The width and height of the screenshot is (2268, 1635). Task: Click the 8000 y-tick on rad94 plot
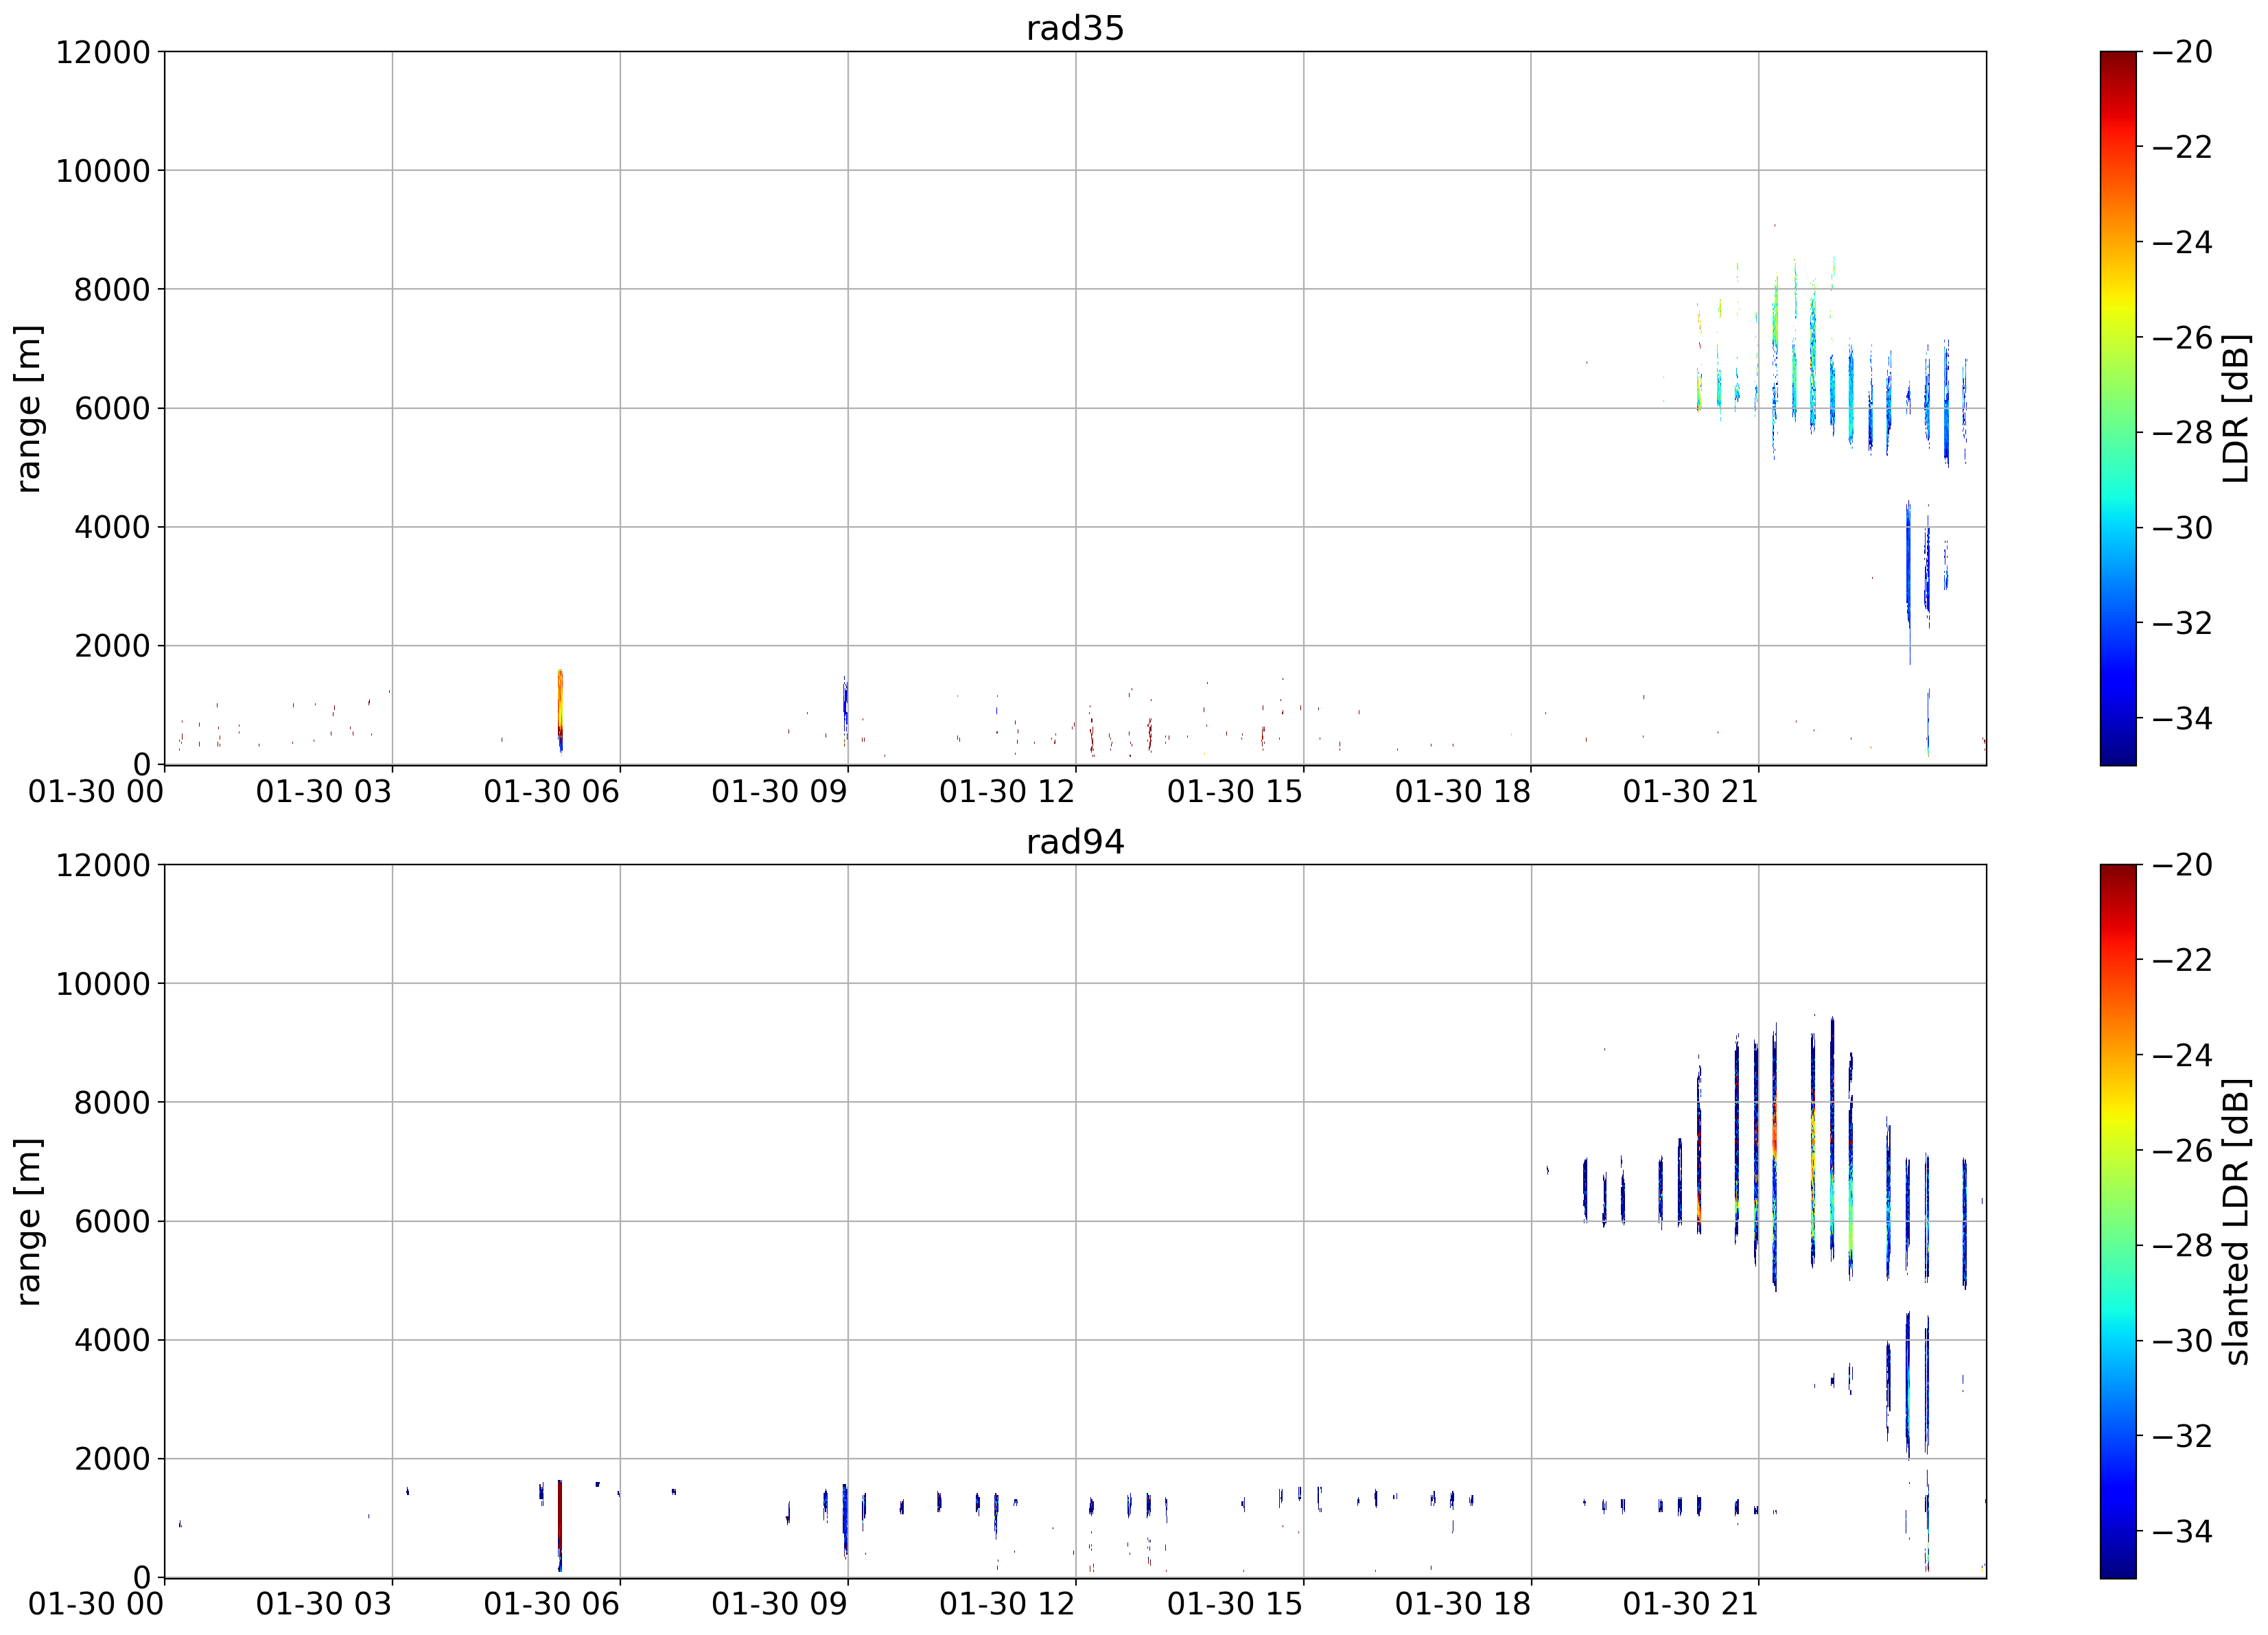112,1103
